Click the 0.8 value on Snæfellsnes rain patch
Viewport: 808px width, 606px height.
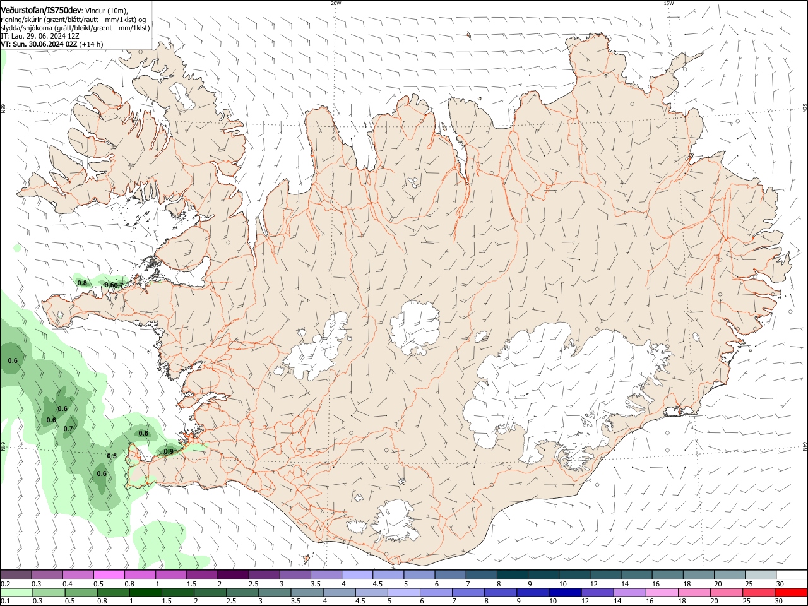pyautogui.click(x=82, y=283)
